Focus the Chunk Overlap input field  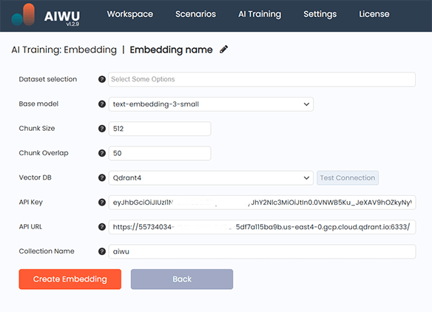[160, 153]
